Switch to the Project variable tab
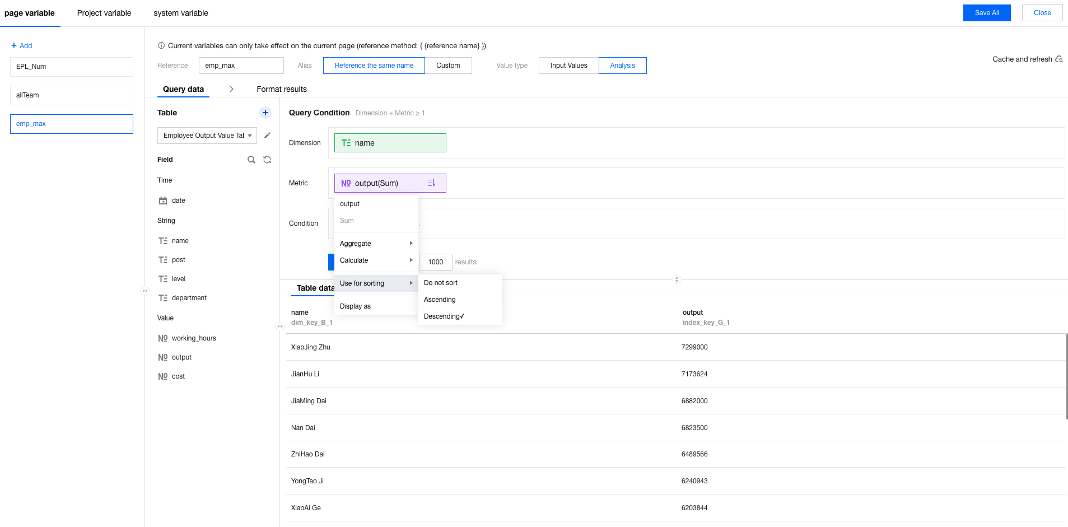Image resolution: width=1068 pixels, height=527 pixels. (104, 13)
